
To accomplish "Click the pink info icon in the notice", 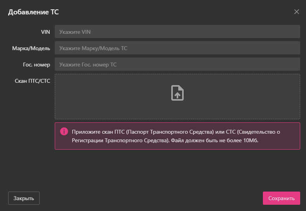I will pyautogui.click(x=64, y=131).
